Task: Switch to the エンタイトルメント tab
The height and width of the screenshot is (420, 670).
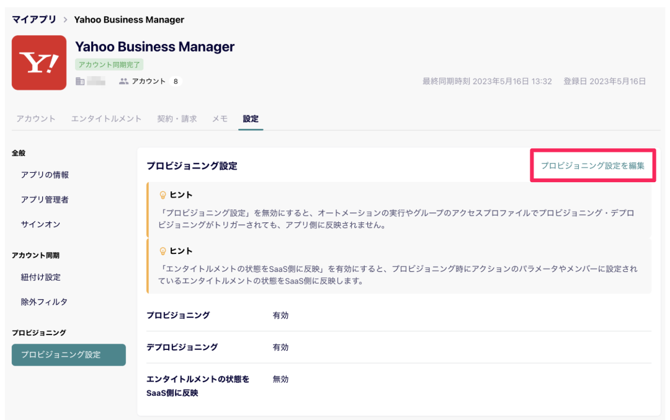Action: [106, 119]
